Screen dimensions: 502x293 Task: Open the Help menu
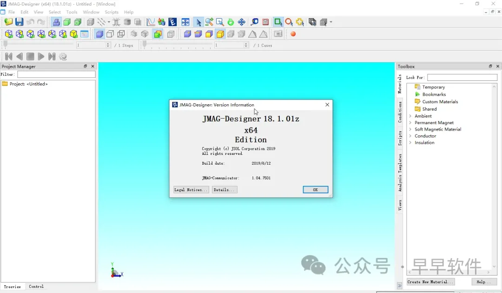click(129, 12)
